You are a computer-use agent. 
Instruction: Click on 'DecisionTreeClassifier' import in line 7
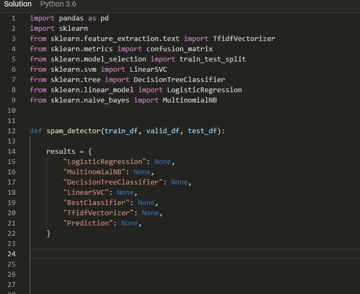tap(179, 79)
